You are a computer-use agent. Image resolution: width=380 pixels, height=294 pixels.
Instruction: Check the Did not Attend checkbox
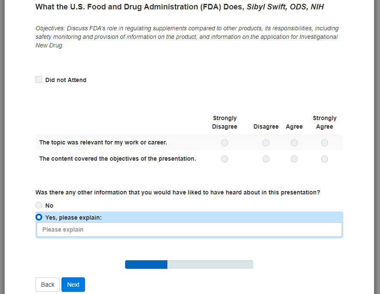coord(39,79)
